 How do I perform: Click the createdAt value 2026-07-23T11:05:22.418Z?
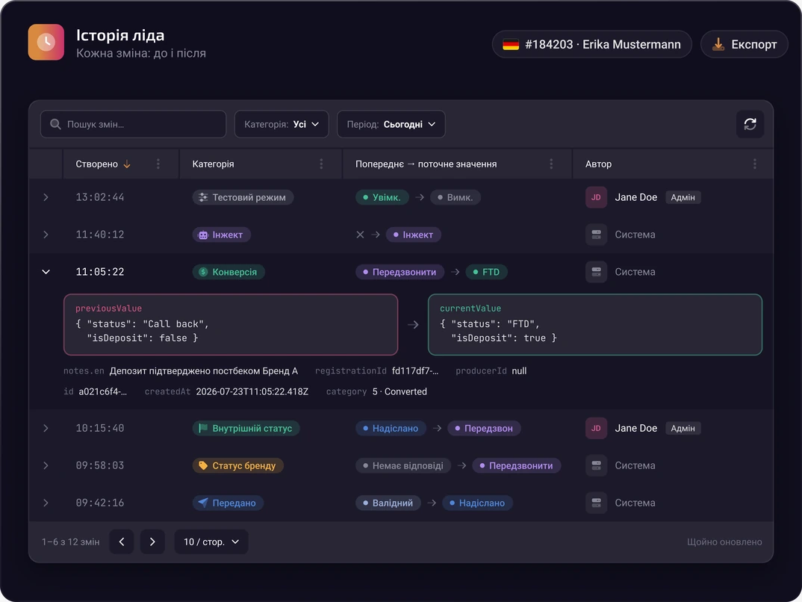pyautogui.click(x=252, y=391)
